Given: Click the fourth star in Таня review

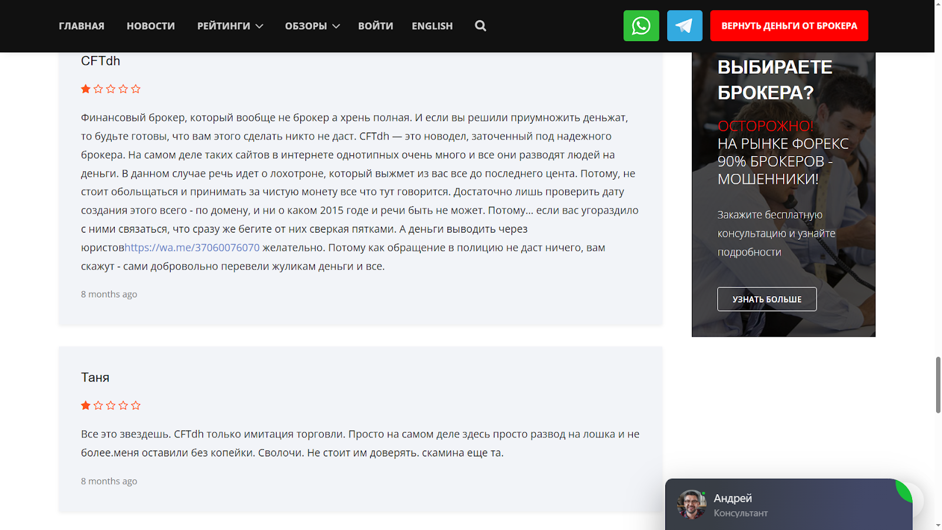Looking at the screenshot, I should point(123,405).
